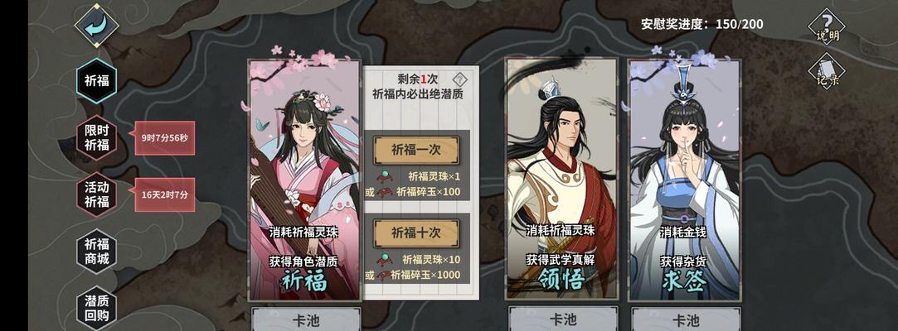
Task: Click the small question mark beside 剩余1次
Action: pos(460,79)
